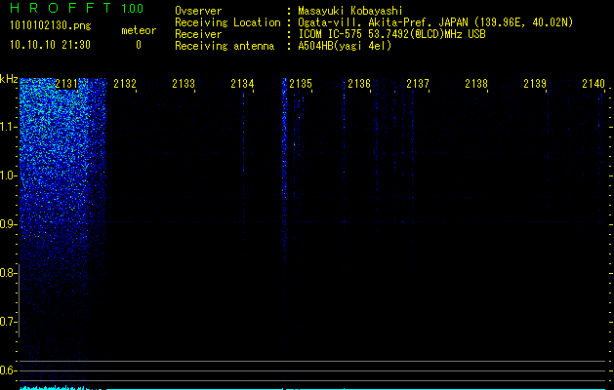
Task: Click the meteor count label
Action: [x=139, y=30]
